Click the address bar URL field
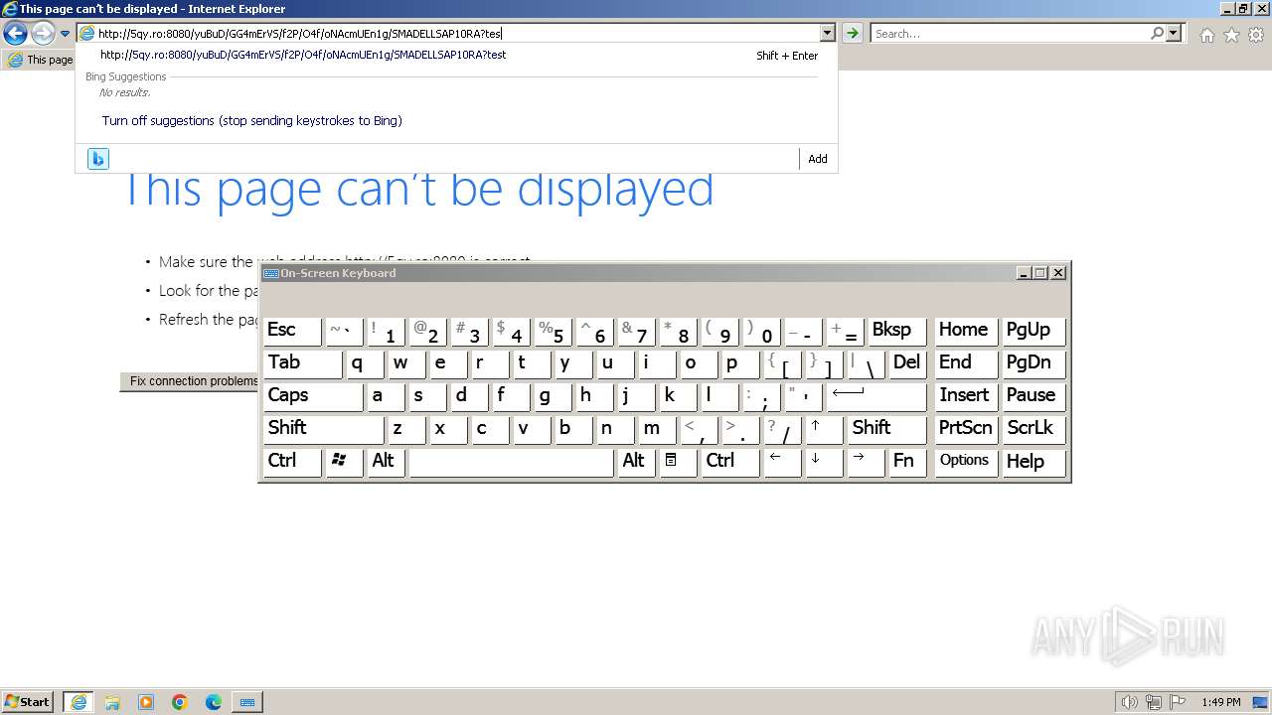 [457, 34]
